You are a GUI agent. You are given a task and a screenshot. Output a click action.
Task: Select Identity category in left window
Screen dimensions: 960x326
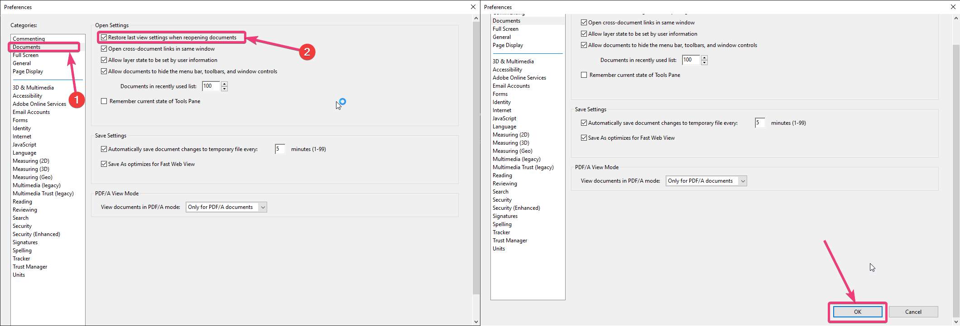(22, 128)
